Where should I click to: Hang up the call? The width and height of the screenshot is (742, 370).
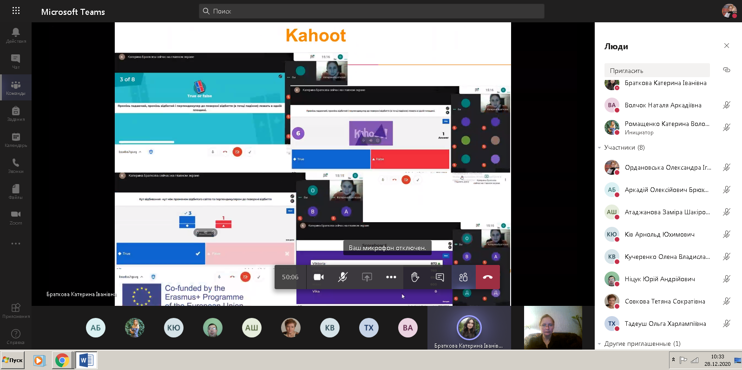(488, 277)
